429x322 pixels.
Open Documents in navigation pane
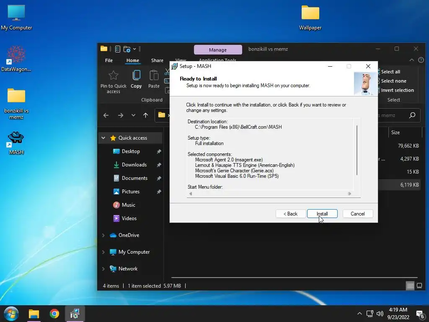click(134, 178)
